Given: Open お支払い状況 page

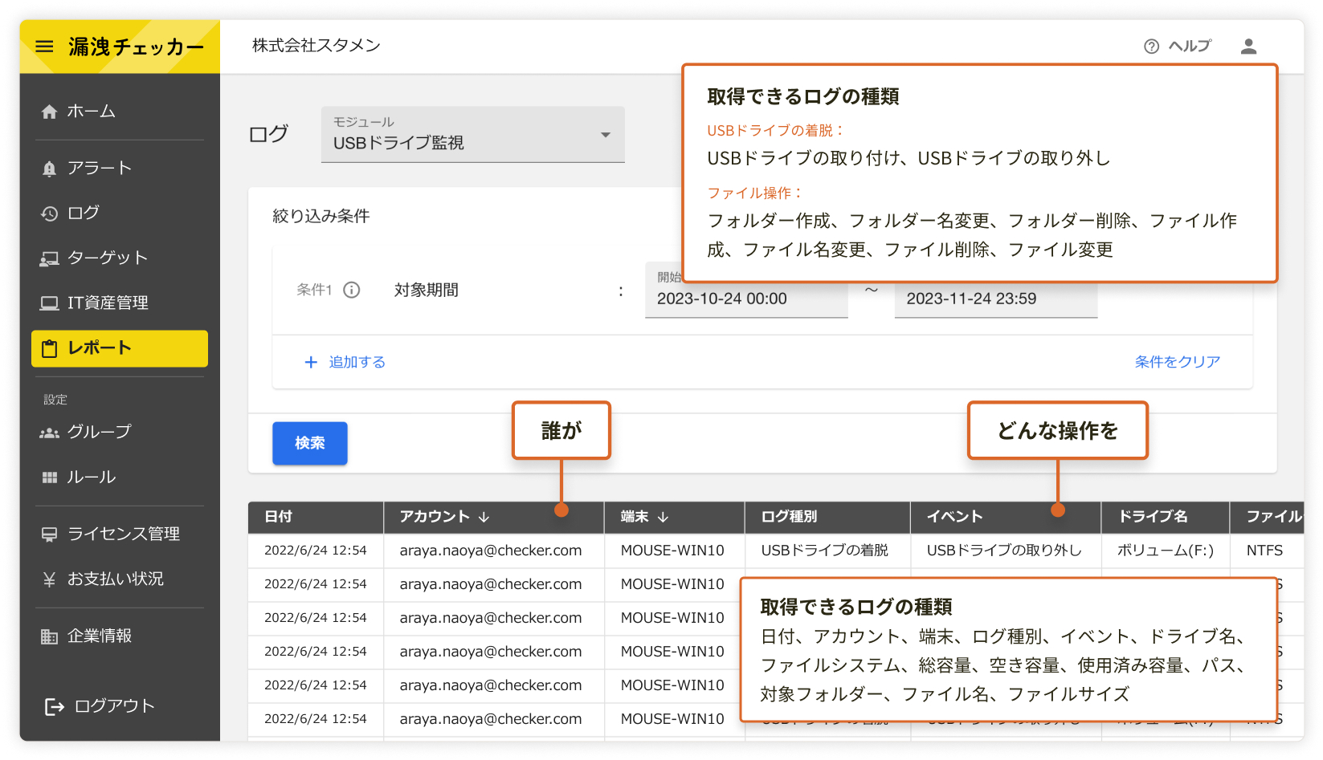Looking at the screenshot, I should click(120, 579).
